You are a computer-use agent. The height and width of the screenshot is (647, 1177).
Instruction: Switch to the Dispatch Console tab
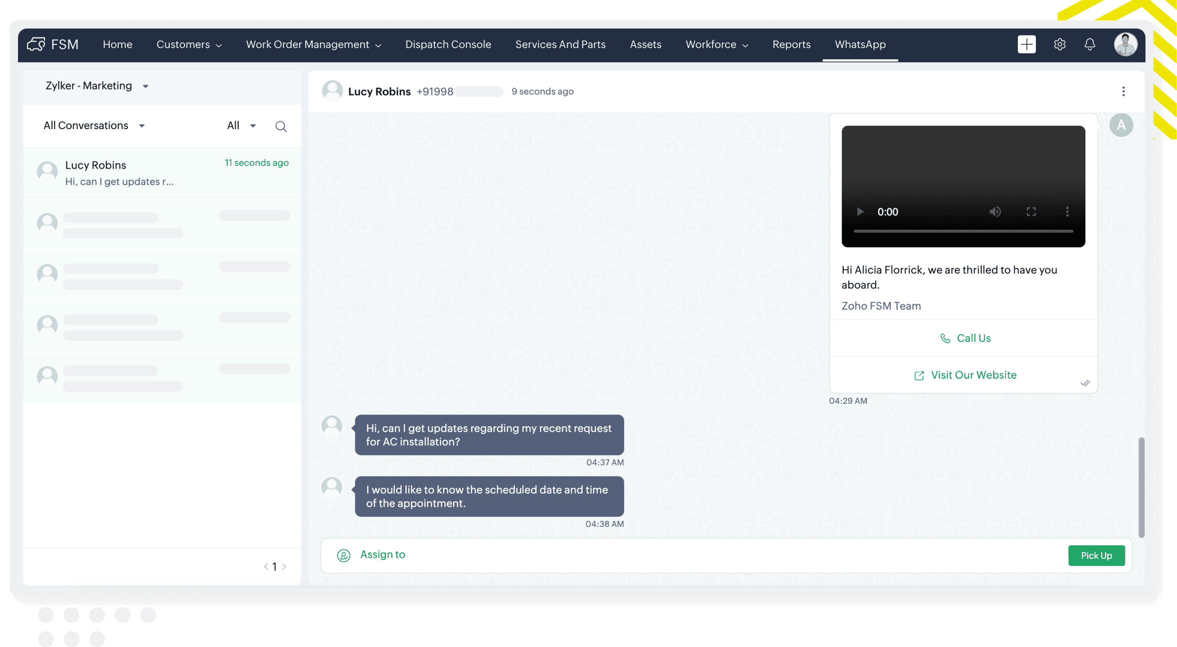(448, 45)
